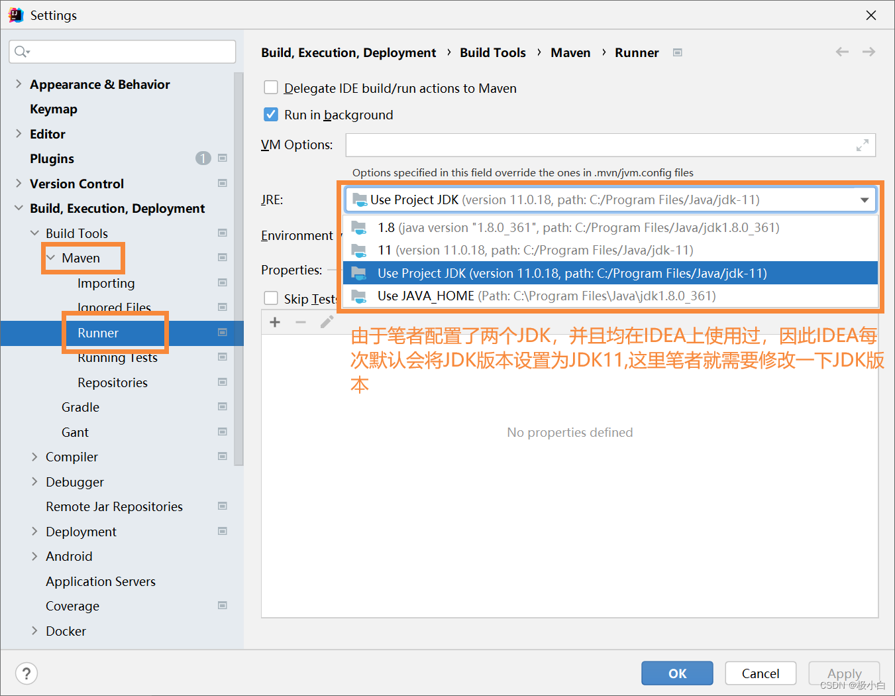Open Keymap settings
The height and width of the screenshot is (696, 895).
[x=54, y=109]
